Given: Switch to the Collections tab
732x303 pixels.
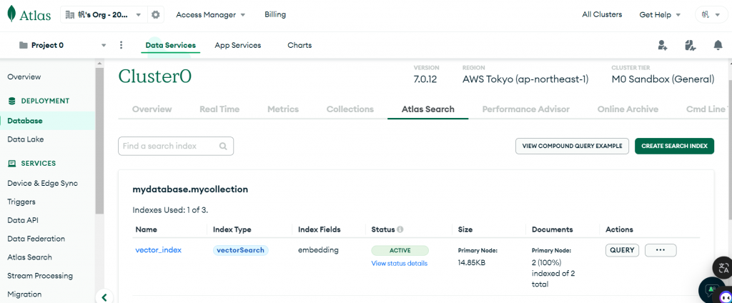Looking at the screenshot, I should coord(350,109).
